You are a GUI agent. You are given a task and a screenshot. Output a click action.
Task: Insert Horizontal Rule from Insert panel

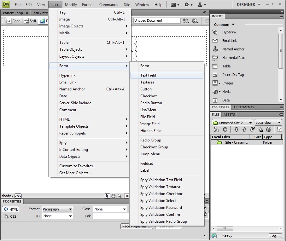click(233, 58)
